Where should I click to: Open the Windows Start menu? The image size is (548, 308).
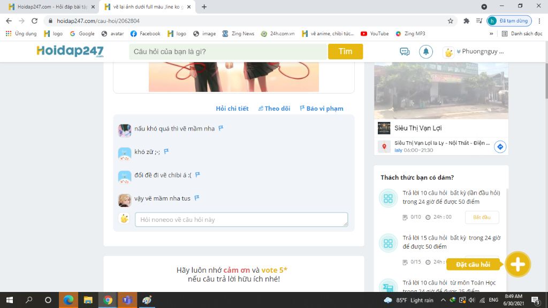tap(10, 300)
